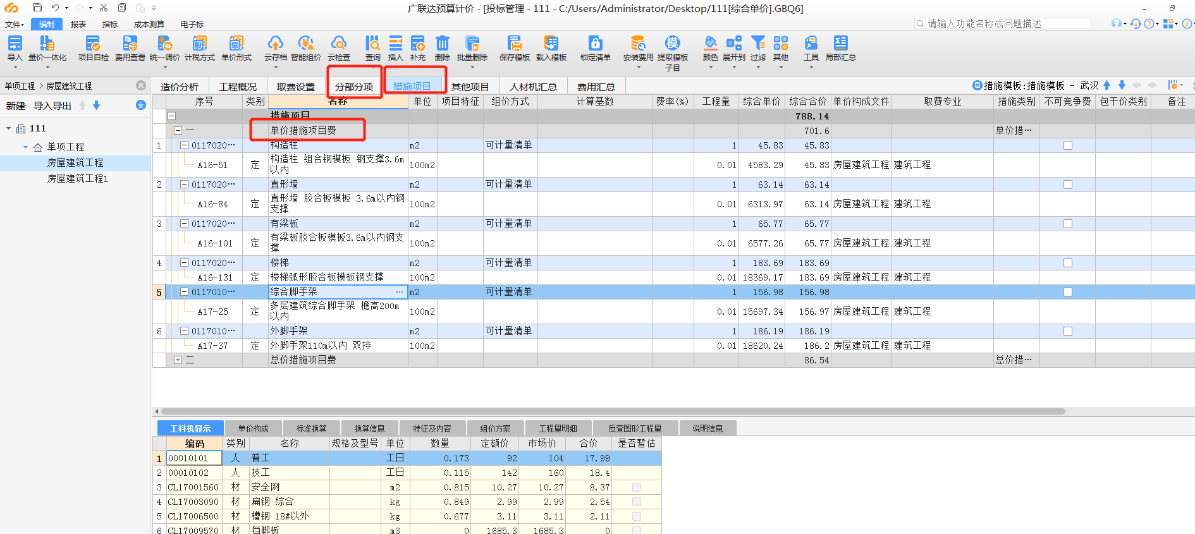Viewport: 1195px width, 534px height.
Task: Collapse row 5 综合脚手架 item
Action: tap(184, 292)
